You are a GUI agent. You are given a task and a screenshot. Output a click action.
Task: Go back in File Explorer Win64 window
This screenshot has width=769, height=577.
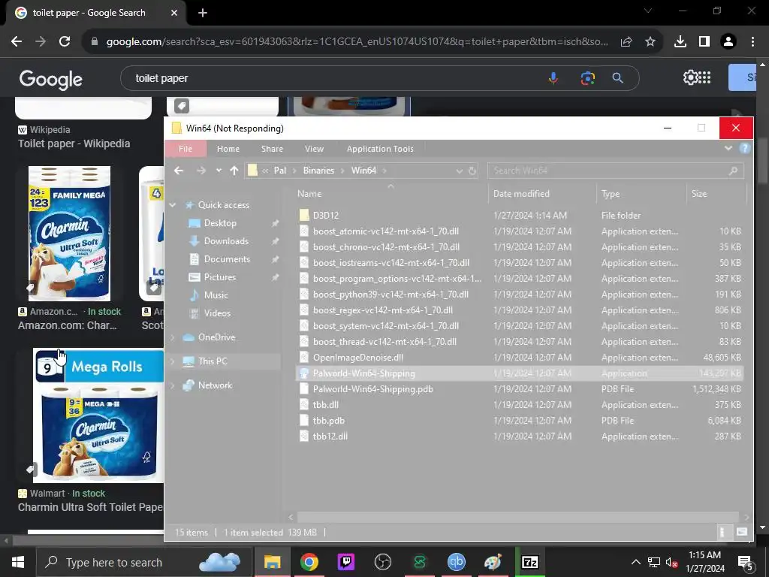coord(179,171)
